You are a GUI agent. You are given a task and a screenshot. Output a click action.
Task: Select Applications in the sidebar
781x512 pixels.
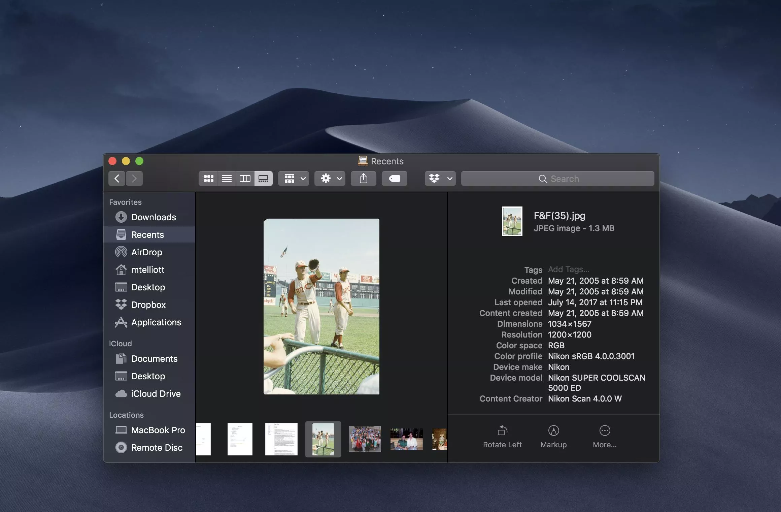pos(156,322)
